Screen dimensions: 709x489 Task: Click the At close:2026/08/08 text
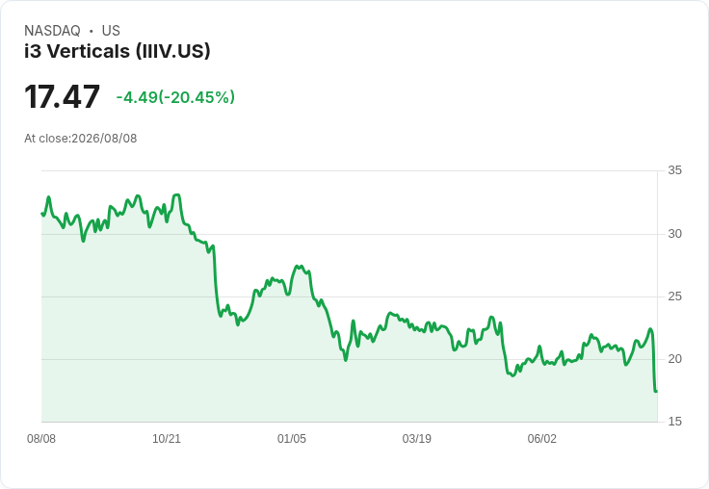81,139
